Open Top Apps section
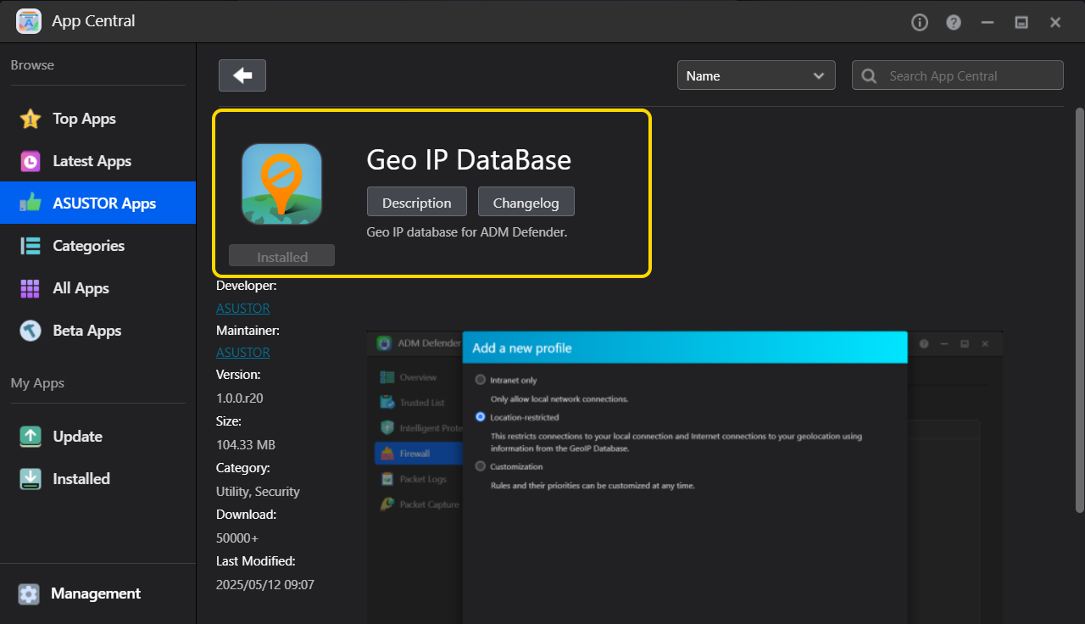Screen dimensions: 1085x624 (97, 119)
